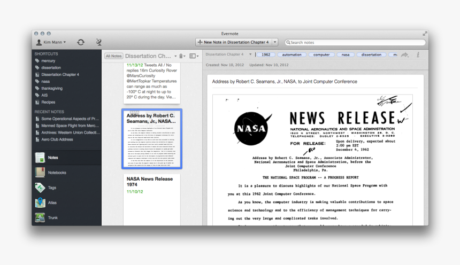Image resolution: width=460 pixels, height=265 pixels.
Task: Click the SHORTCUTS header
Action: [x=47, y=54]
